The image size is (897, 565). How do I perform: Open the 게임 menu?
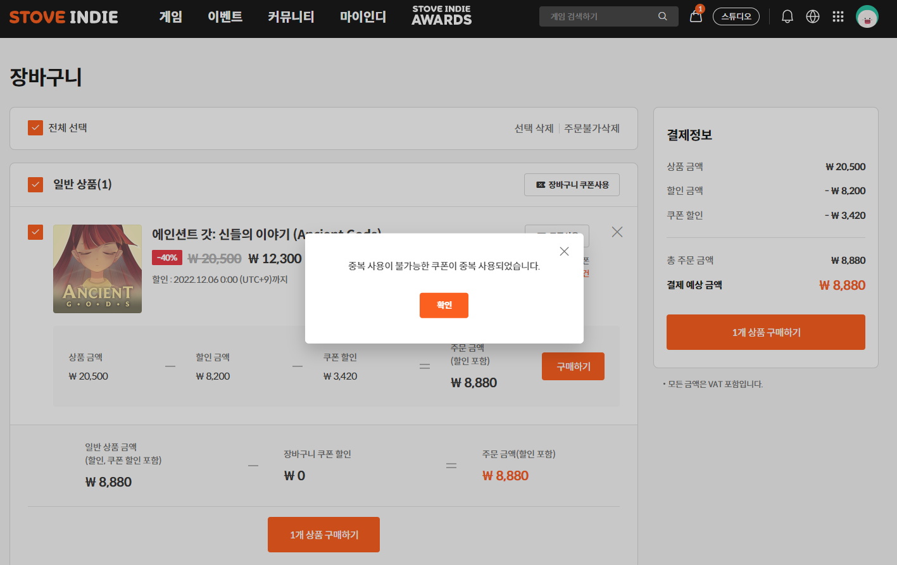(170, 16)
